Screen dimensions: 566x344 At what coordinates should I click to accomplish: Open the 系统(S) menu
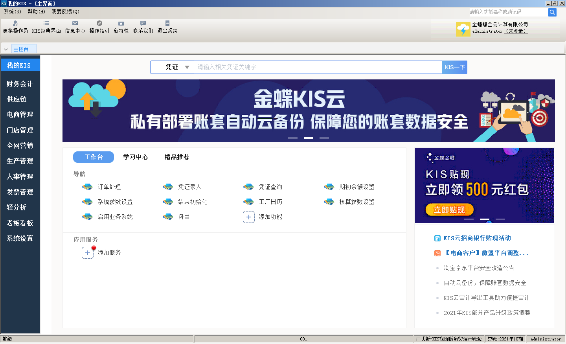(13, 12)
